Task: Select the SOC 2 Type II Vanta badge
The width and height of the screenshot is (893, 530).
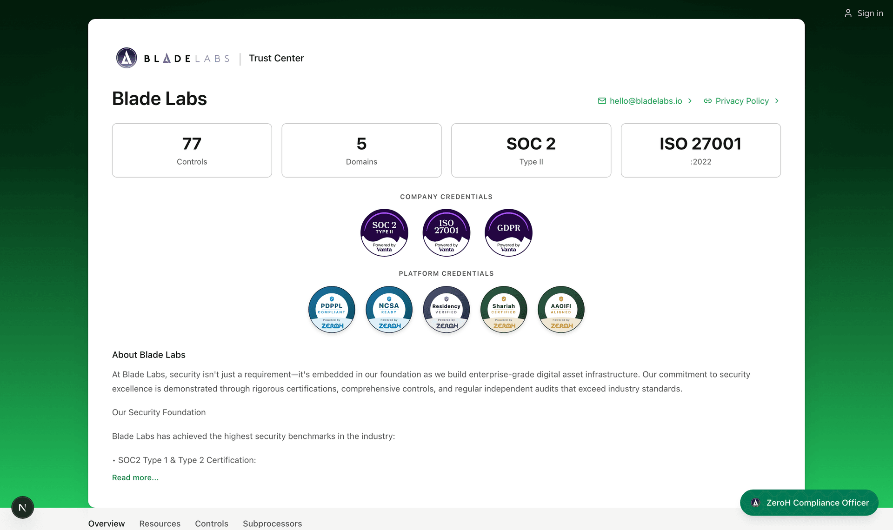Action: (384, 232)
